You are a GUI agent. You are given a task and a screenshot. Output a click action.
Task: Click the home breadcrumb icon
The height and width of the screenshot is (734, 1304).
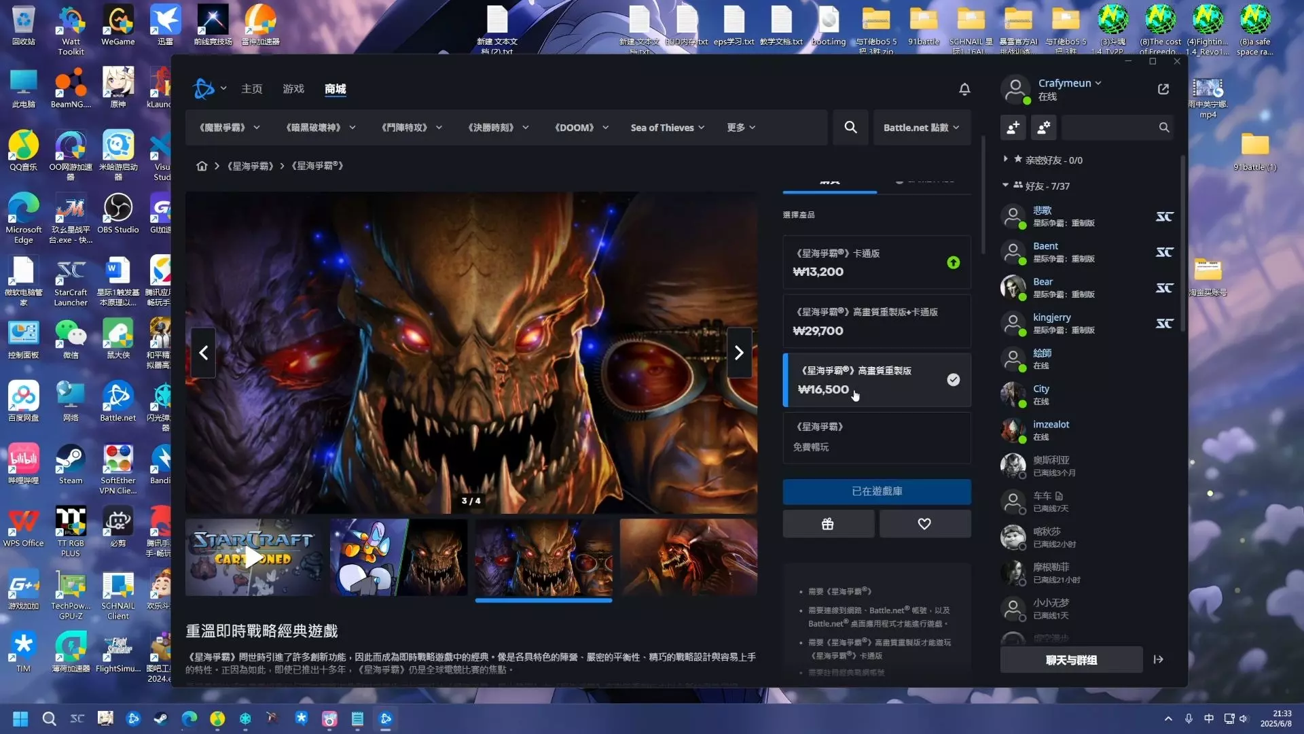[202, 166]
